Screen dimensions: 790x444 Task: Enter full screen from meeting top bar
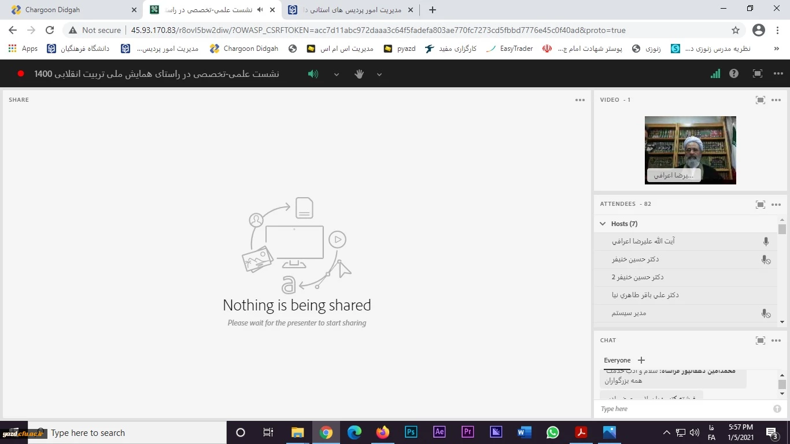coord(757,73)
